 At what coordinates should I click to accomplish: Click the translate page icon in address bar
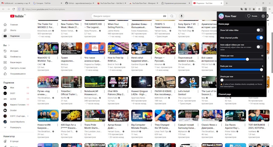(x=242, y=9)
